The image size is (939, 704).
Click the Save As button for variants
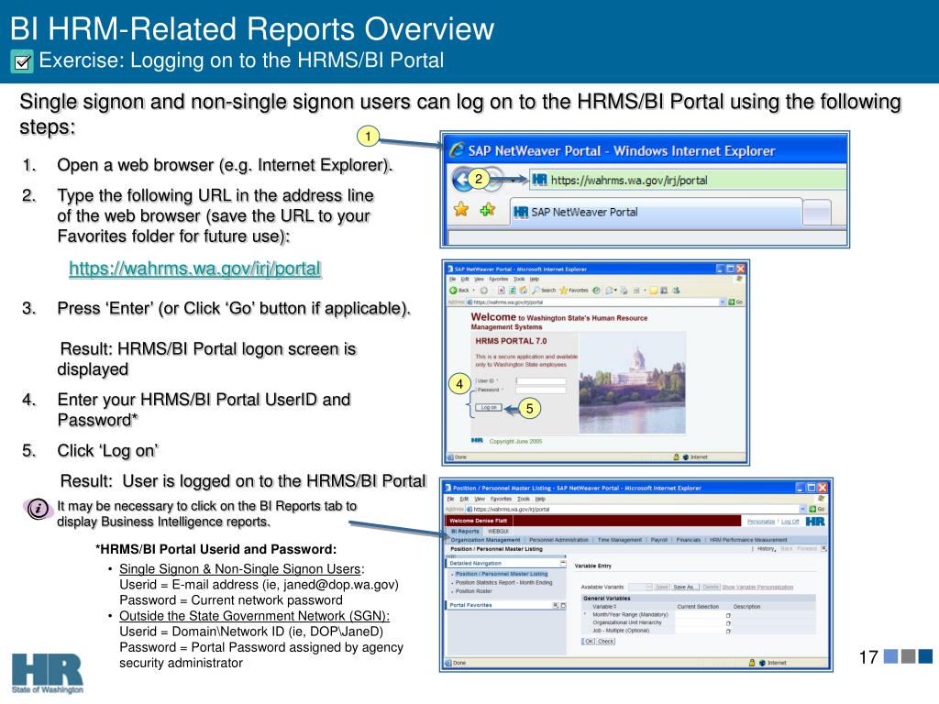point(685,588)
